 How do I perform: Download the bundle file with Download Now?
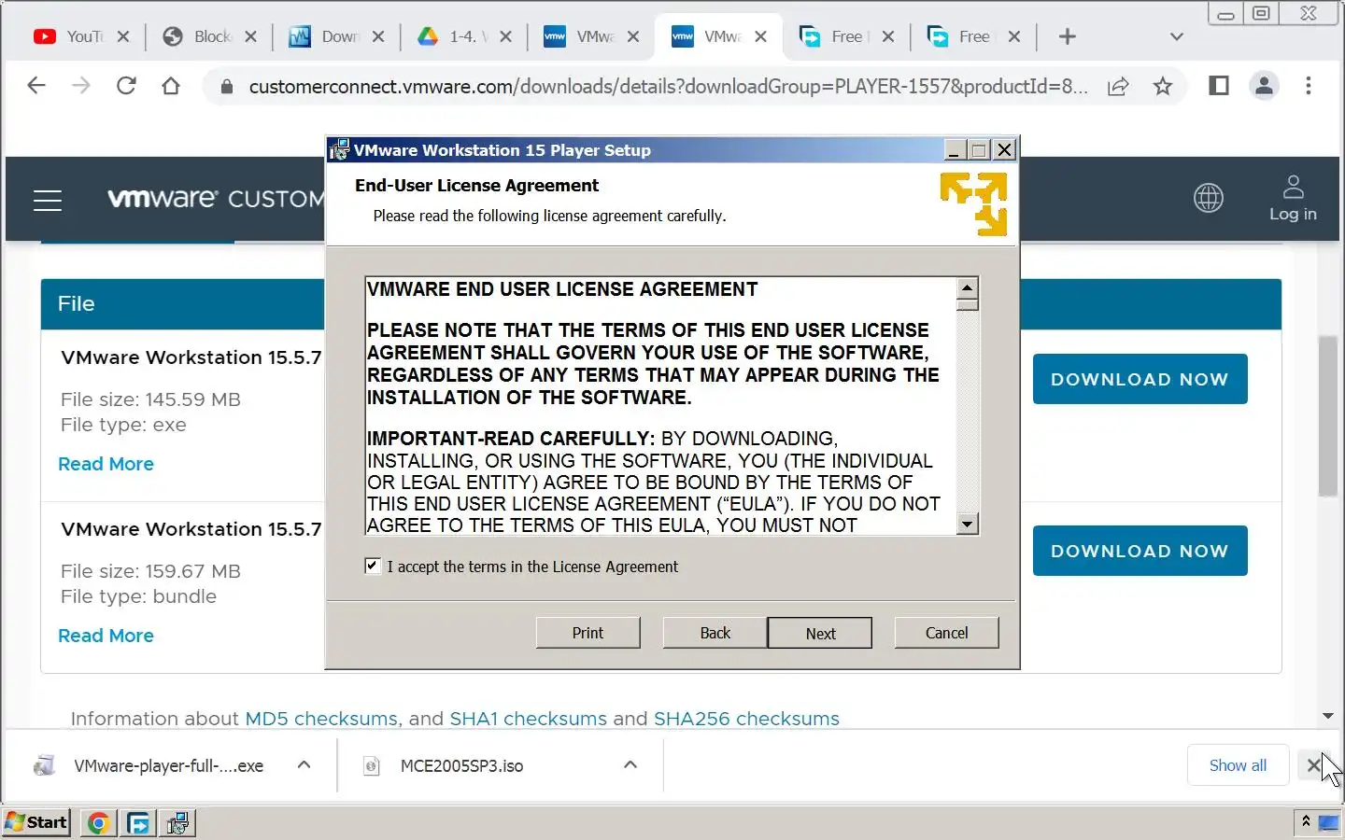click(x=1140, y=551)
